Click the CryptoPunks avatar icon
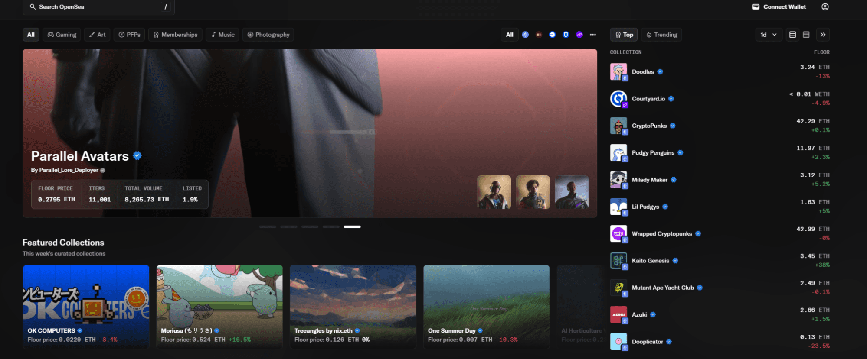The image size is (867, 359). click(618, 126)
